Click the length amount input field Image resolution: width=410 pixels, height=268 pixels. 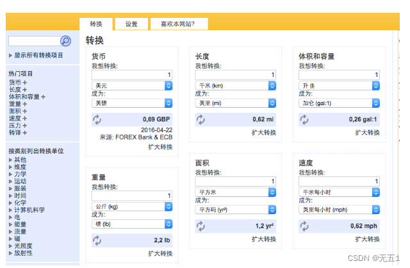[x=235, y=75]
